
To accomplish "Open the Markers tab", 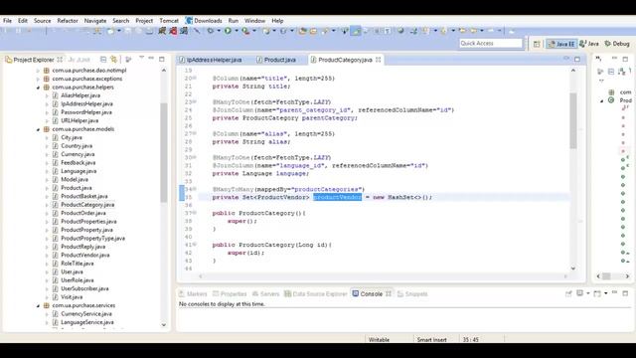I will pyautogui.click(x=193, y=294).
